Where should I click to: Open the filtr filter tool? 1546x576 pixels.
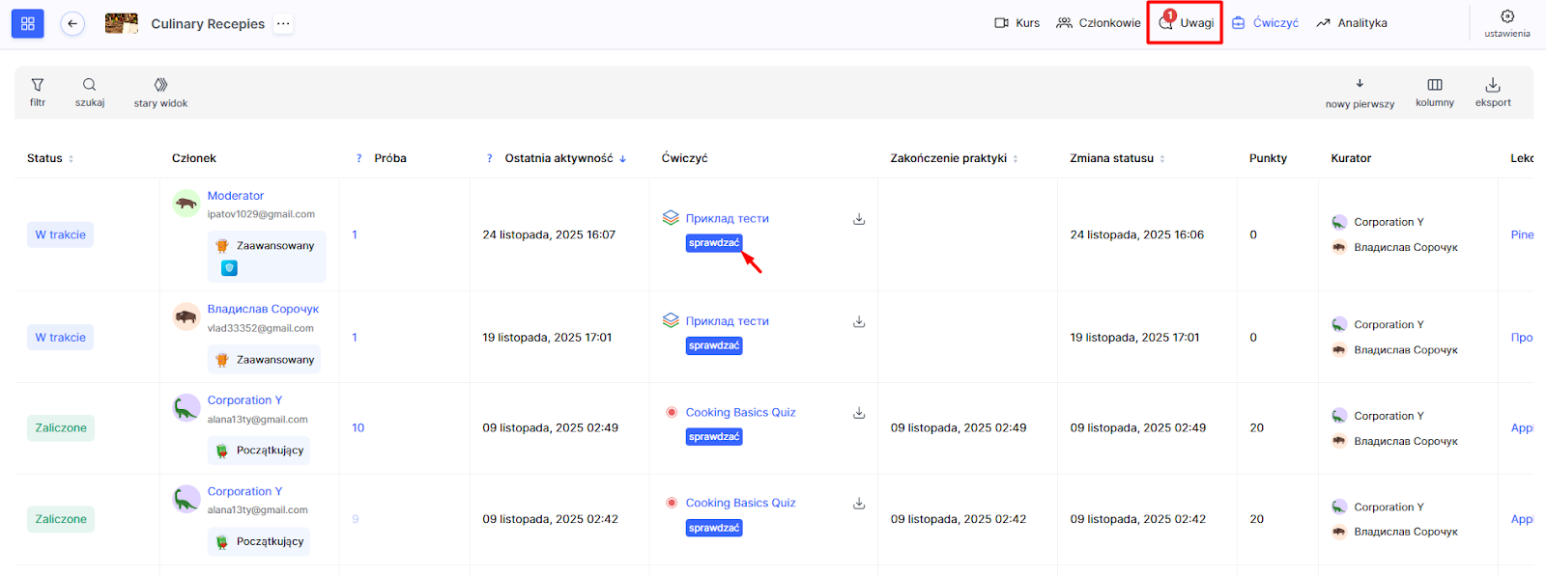(x=38, y=92)
